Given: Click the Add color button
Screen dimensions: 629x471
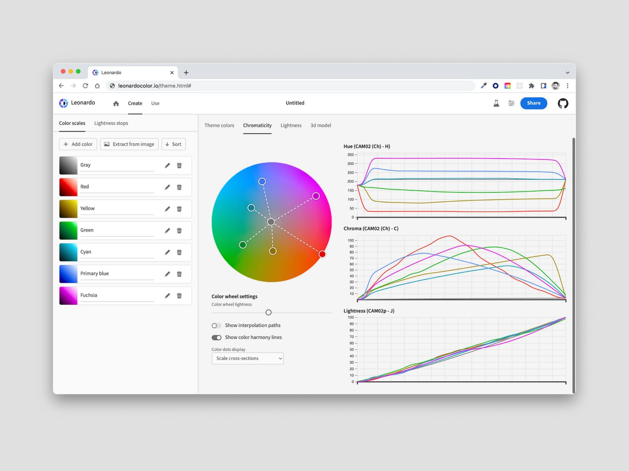Looking at the screenshot, I should 78,144.
